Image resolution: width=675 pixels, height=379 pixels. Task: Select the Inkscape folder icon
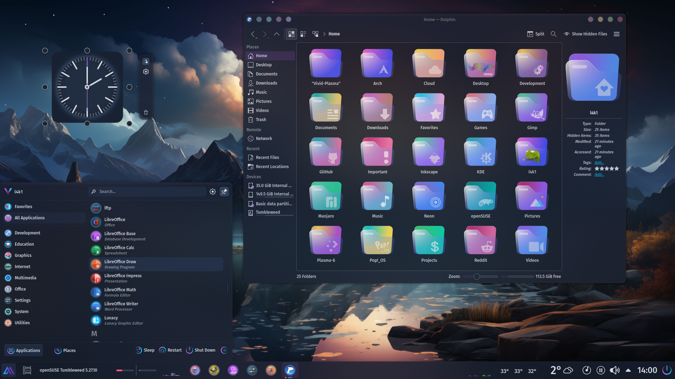(x=429, y=152)
